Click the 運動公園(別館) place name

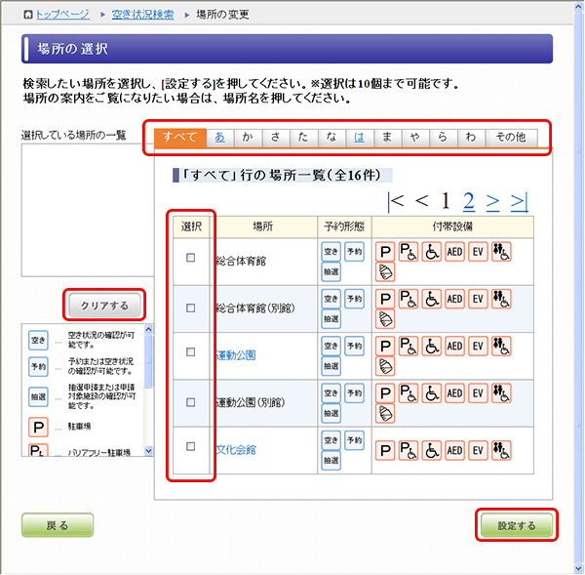pos(251,403)
